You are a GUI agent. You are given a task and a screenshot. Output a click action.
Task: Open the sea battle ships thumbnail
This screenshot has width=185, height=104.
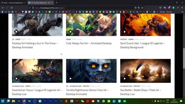click(x=145, y=71)
